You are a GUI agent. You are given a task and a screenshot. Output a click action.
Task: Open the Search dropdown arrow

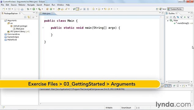(x=69, y=9)
